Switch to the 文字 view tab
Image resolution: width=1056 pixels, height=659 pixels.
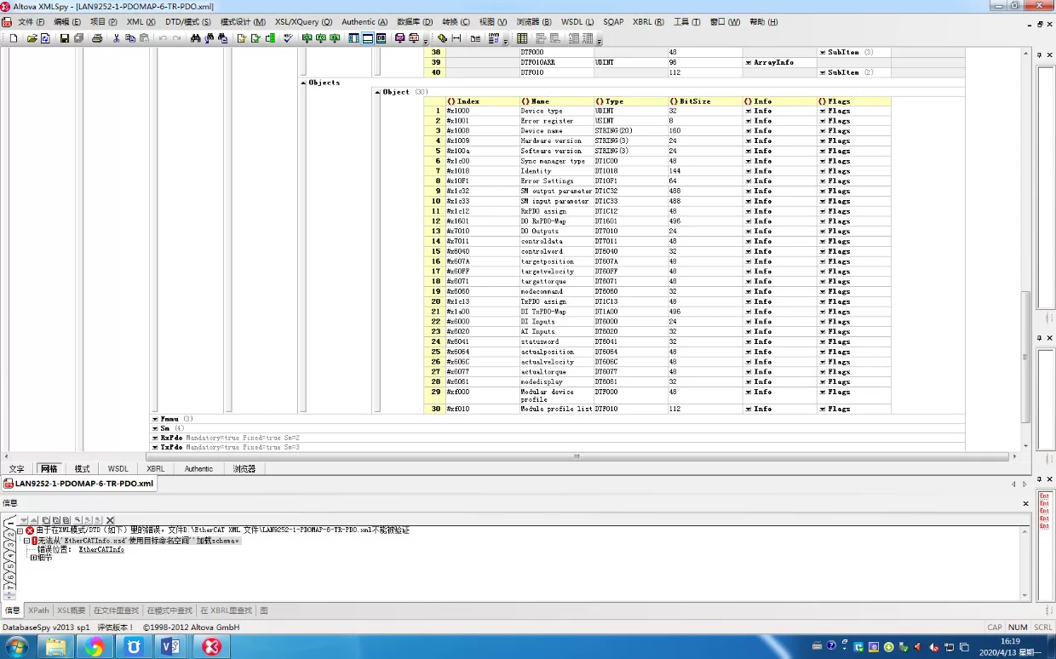click(x=17, y=469)
